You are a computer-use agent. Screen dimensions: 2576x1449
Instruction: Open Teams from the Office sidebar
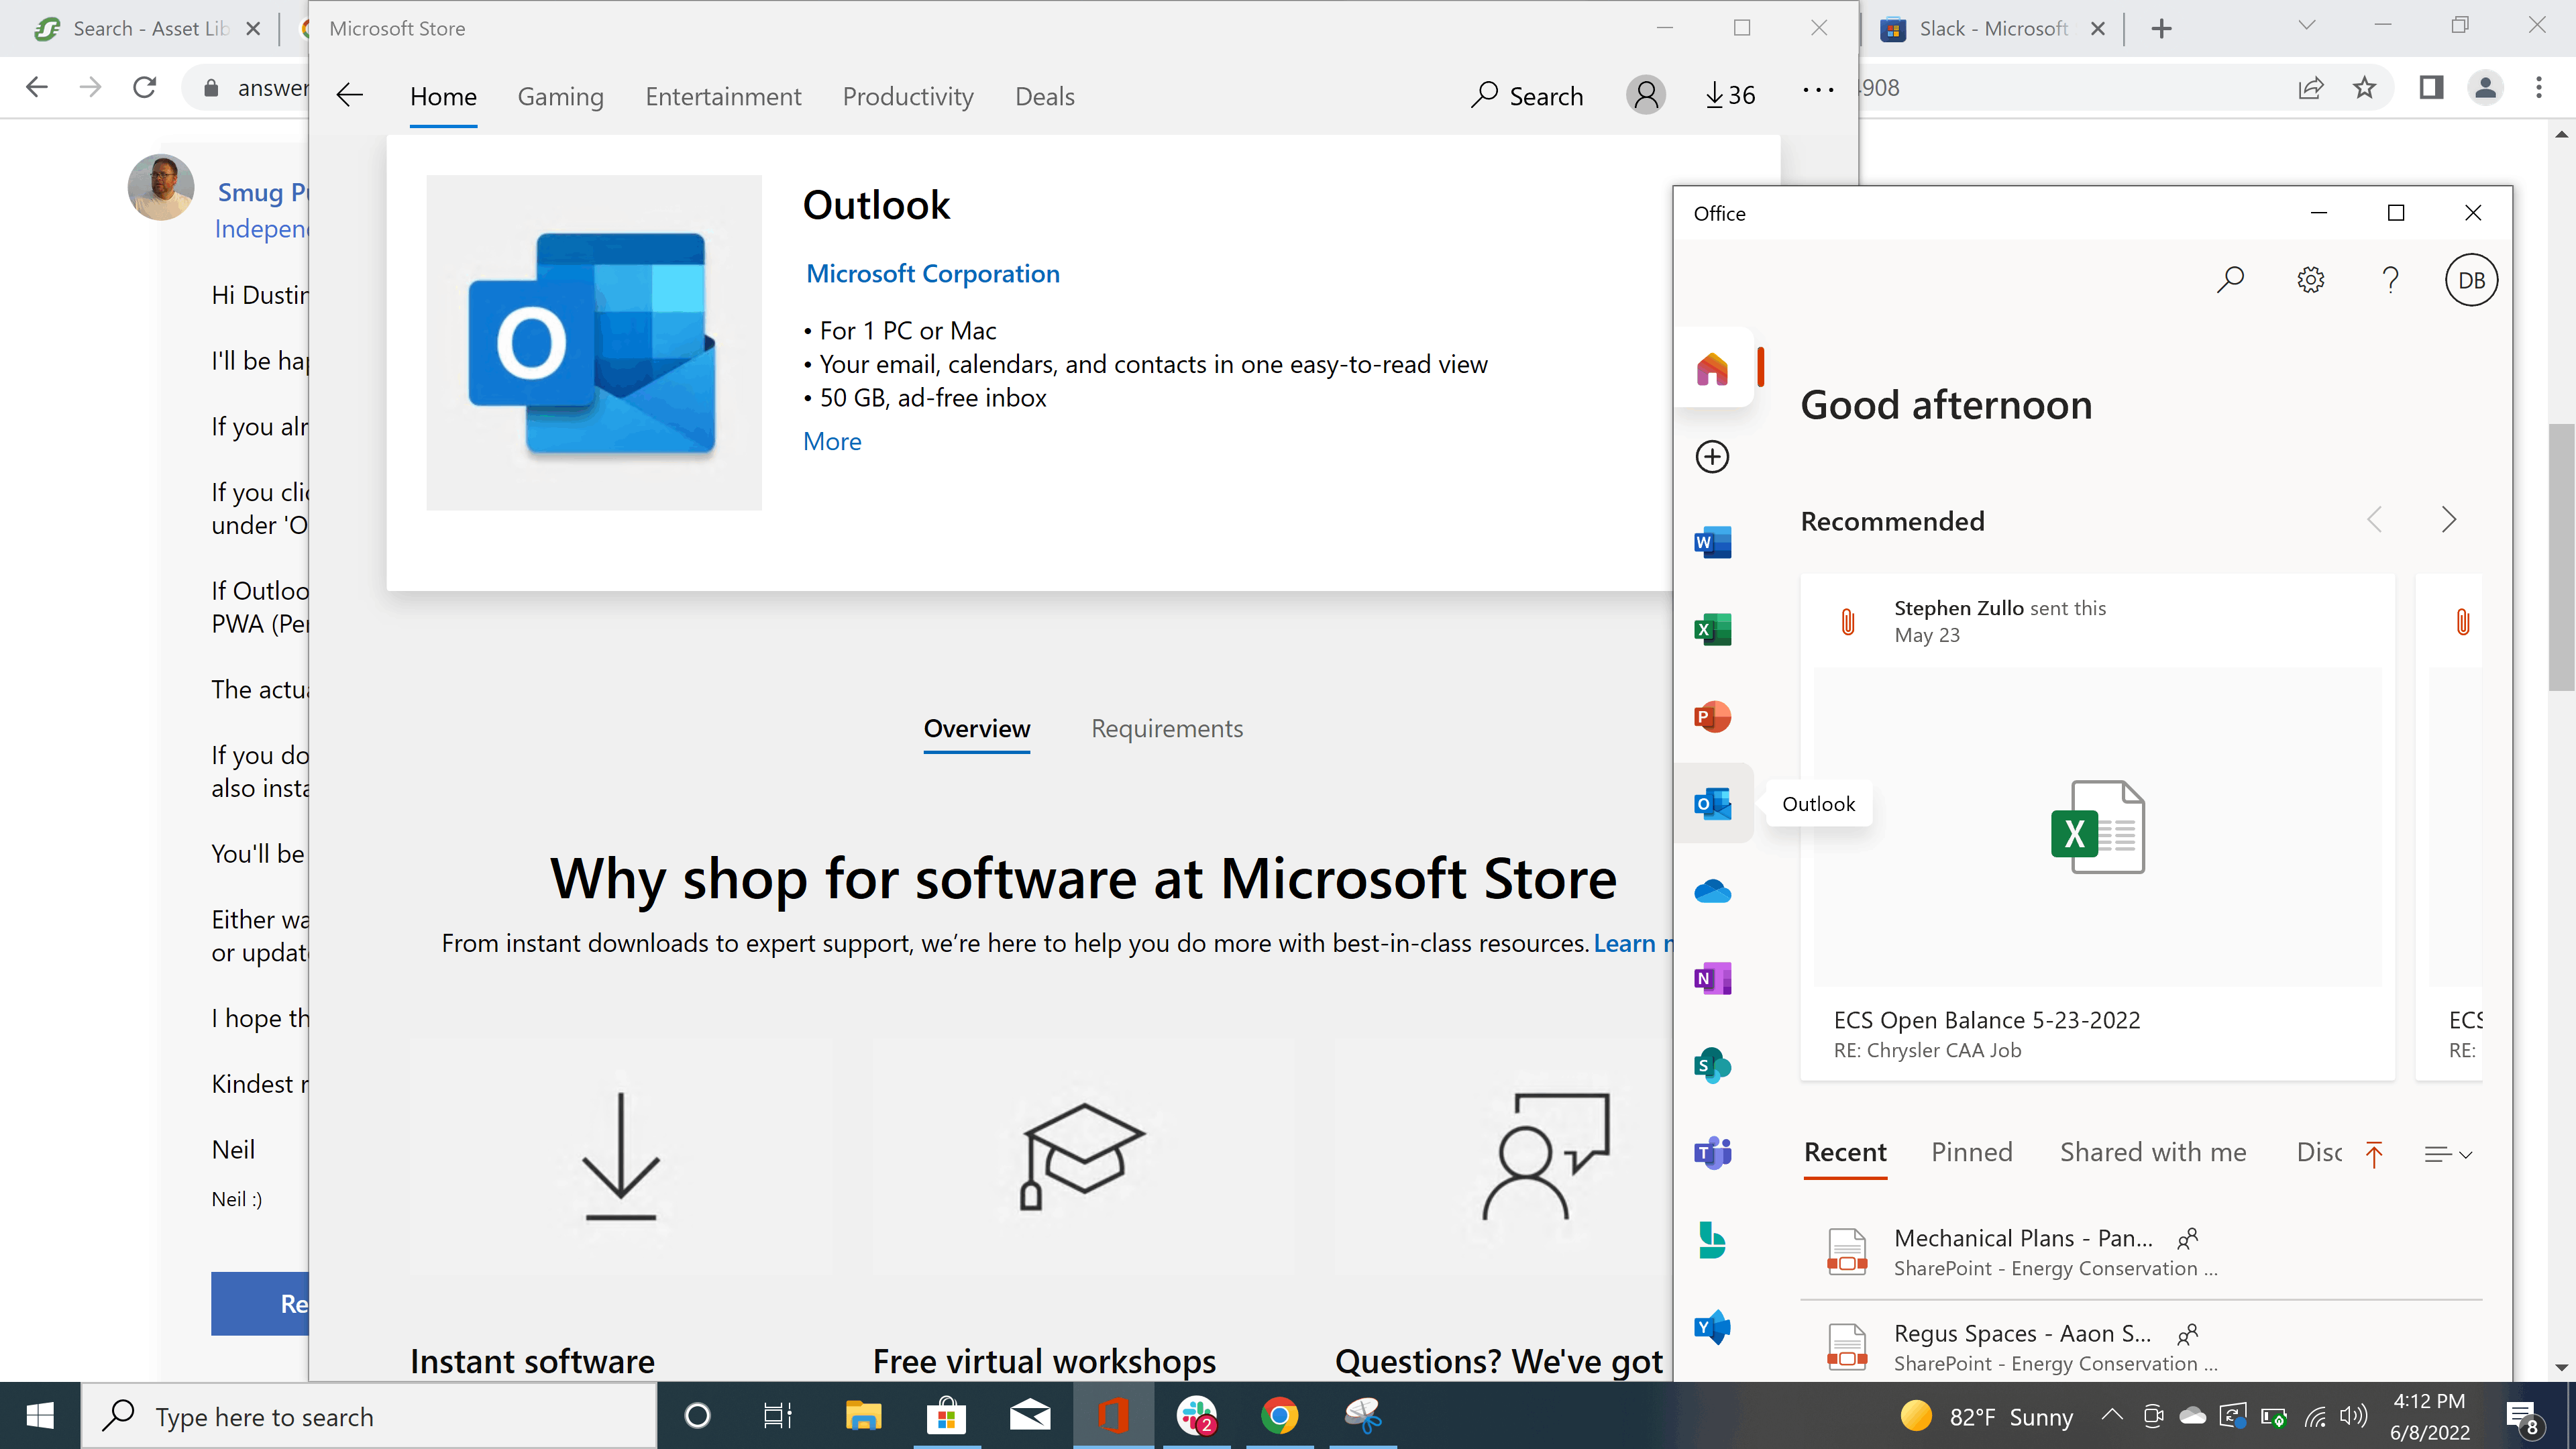1712,1152
